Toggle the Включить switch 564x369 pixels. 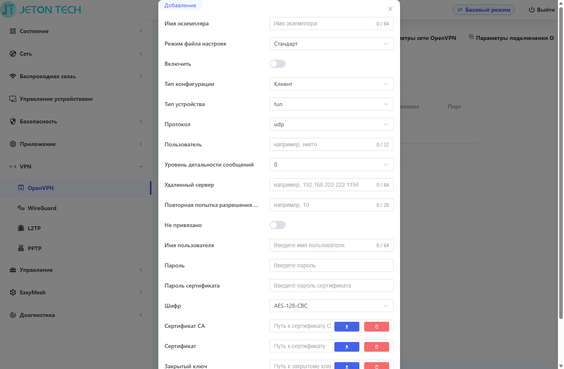click(x=278, y=64)
